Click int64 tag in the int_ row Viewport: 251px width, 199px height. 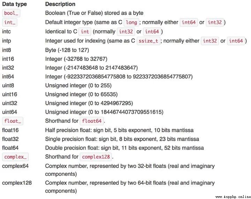point(189,22)
